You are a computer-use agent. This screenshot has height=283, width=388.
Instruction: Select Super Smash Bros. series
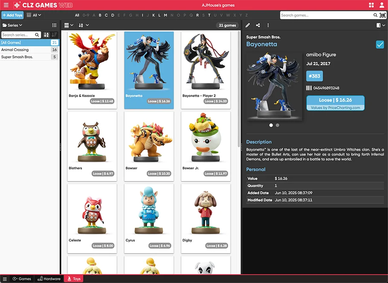pyautogui.click(x=30, y=57)
